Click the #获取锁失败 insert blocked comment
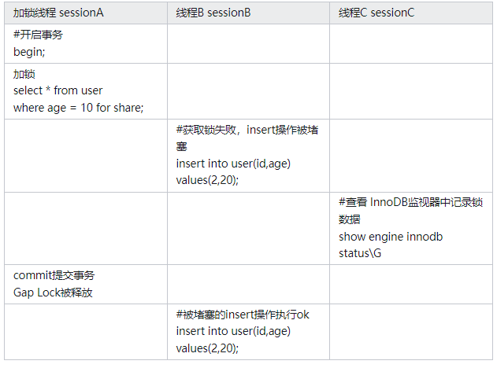This screenshot has height=368, width=497. point(247,138)
